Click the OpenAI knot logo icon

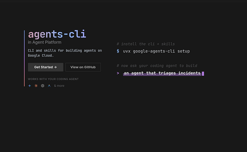(x=43, y=86)
